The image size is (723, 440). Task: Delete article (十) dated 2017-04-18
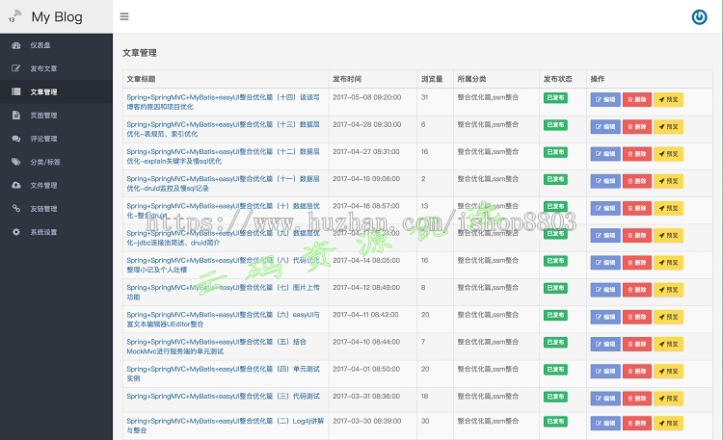637,208
